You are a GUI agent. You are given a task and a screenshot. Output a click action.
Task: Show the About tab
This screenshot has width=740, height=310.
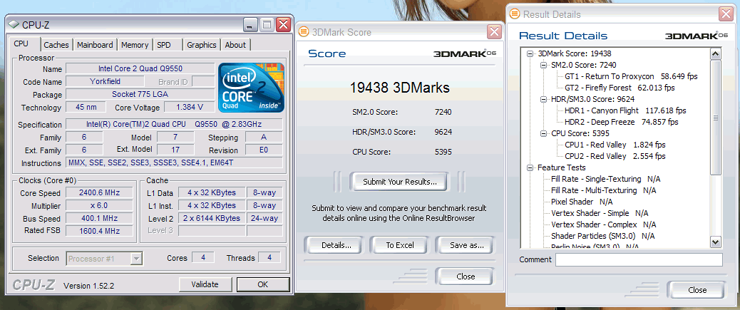[235, 45]
